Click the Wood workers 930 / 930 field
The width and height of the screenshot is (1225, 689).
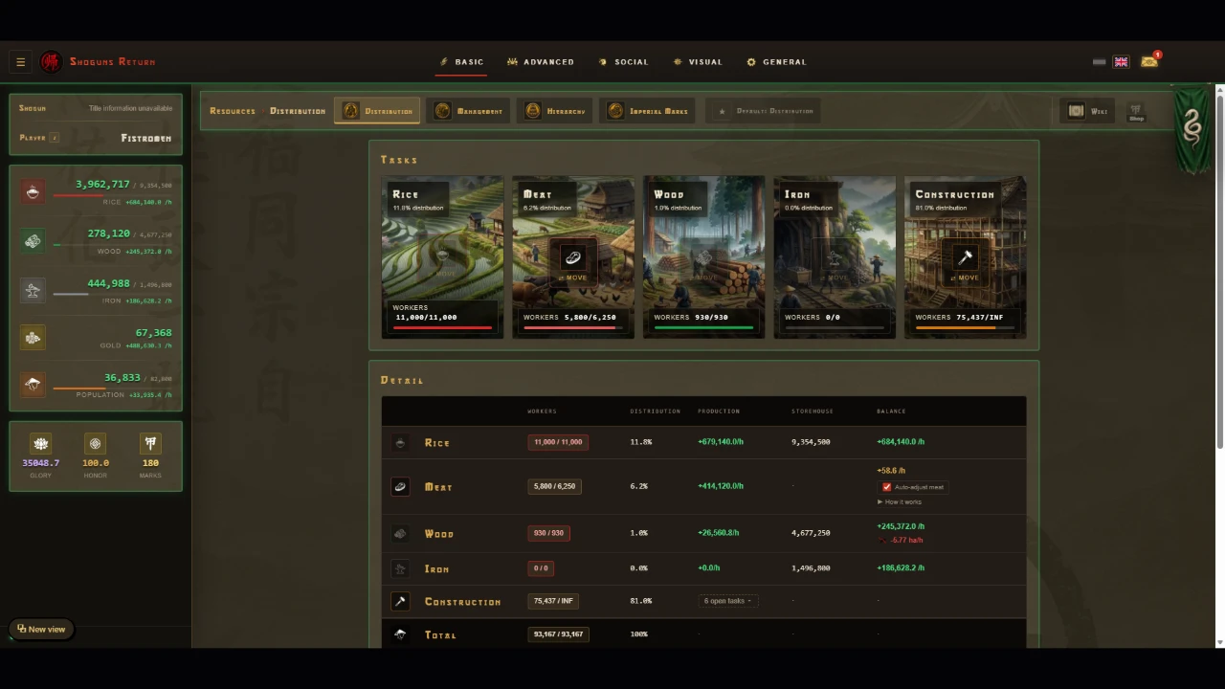(548, 533)
